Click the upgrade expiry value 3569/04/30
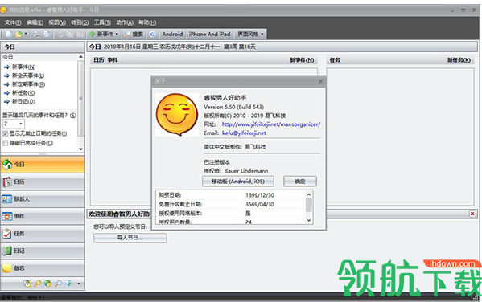 (x=260, y=204)
